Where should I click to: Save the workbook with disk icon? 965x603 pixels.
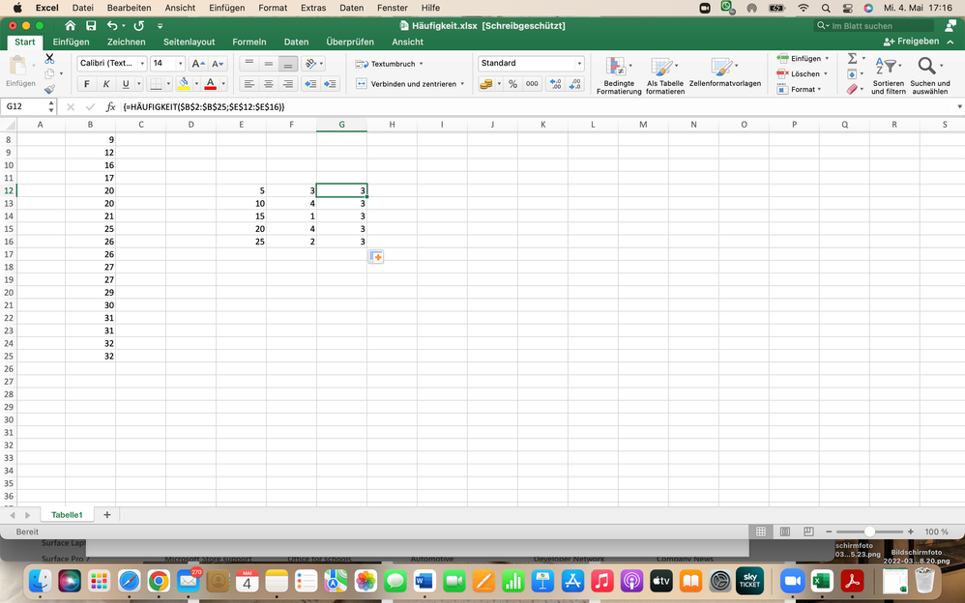click(91, 25)
